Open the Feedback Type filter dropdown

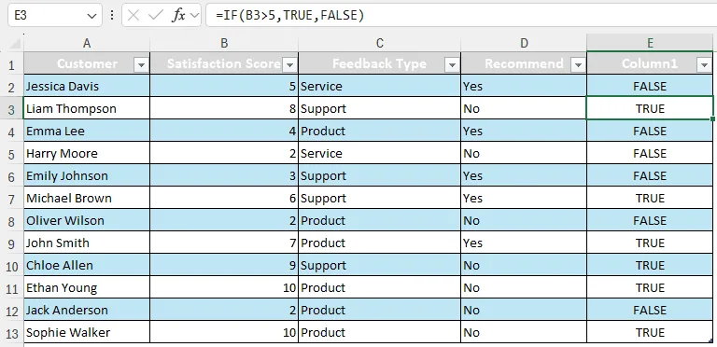pyautogui.click(x=452, y=65)
